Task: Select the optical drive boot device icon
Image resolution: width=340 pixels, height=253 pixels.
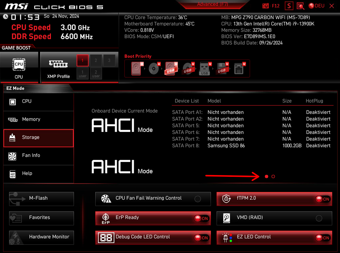Action: 154,69
